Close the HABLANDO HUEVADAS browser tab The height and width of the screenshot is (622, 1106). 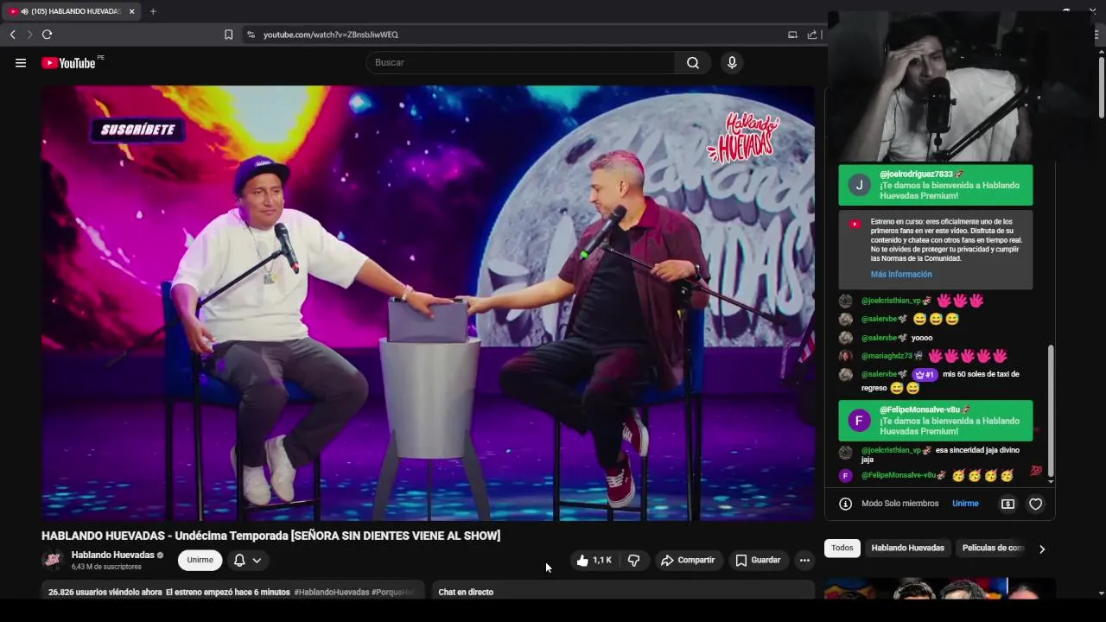pyautogui.click(x=131, y=11)
